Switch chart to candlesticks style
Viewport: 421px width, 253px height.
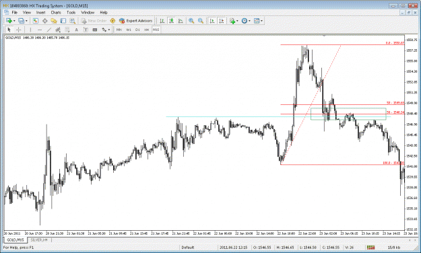171,21
